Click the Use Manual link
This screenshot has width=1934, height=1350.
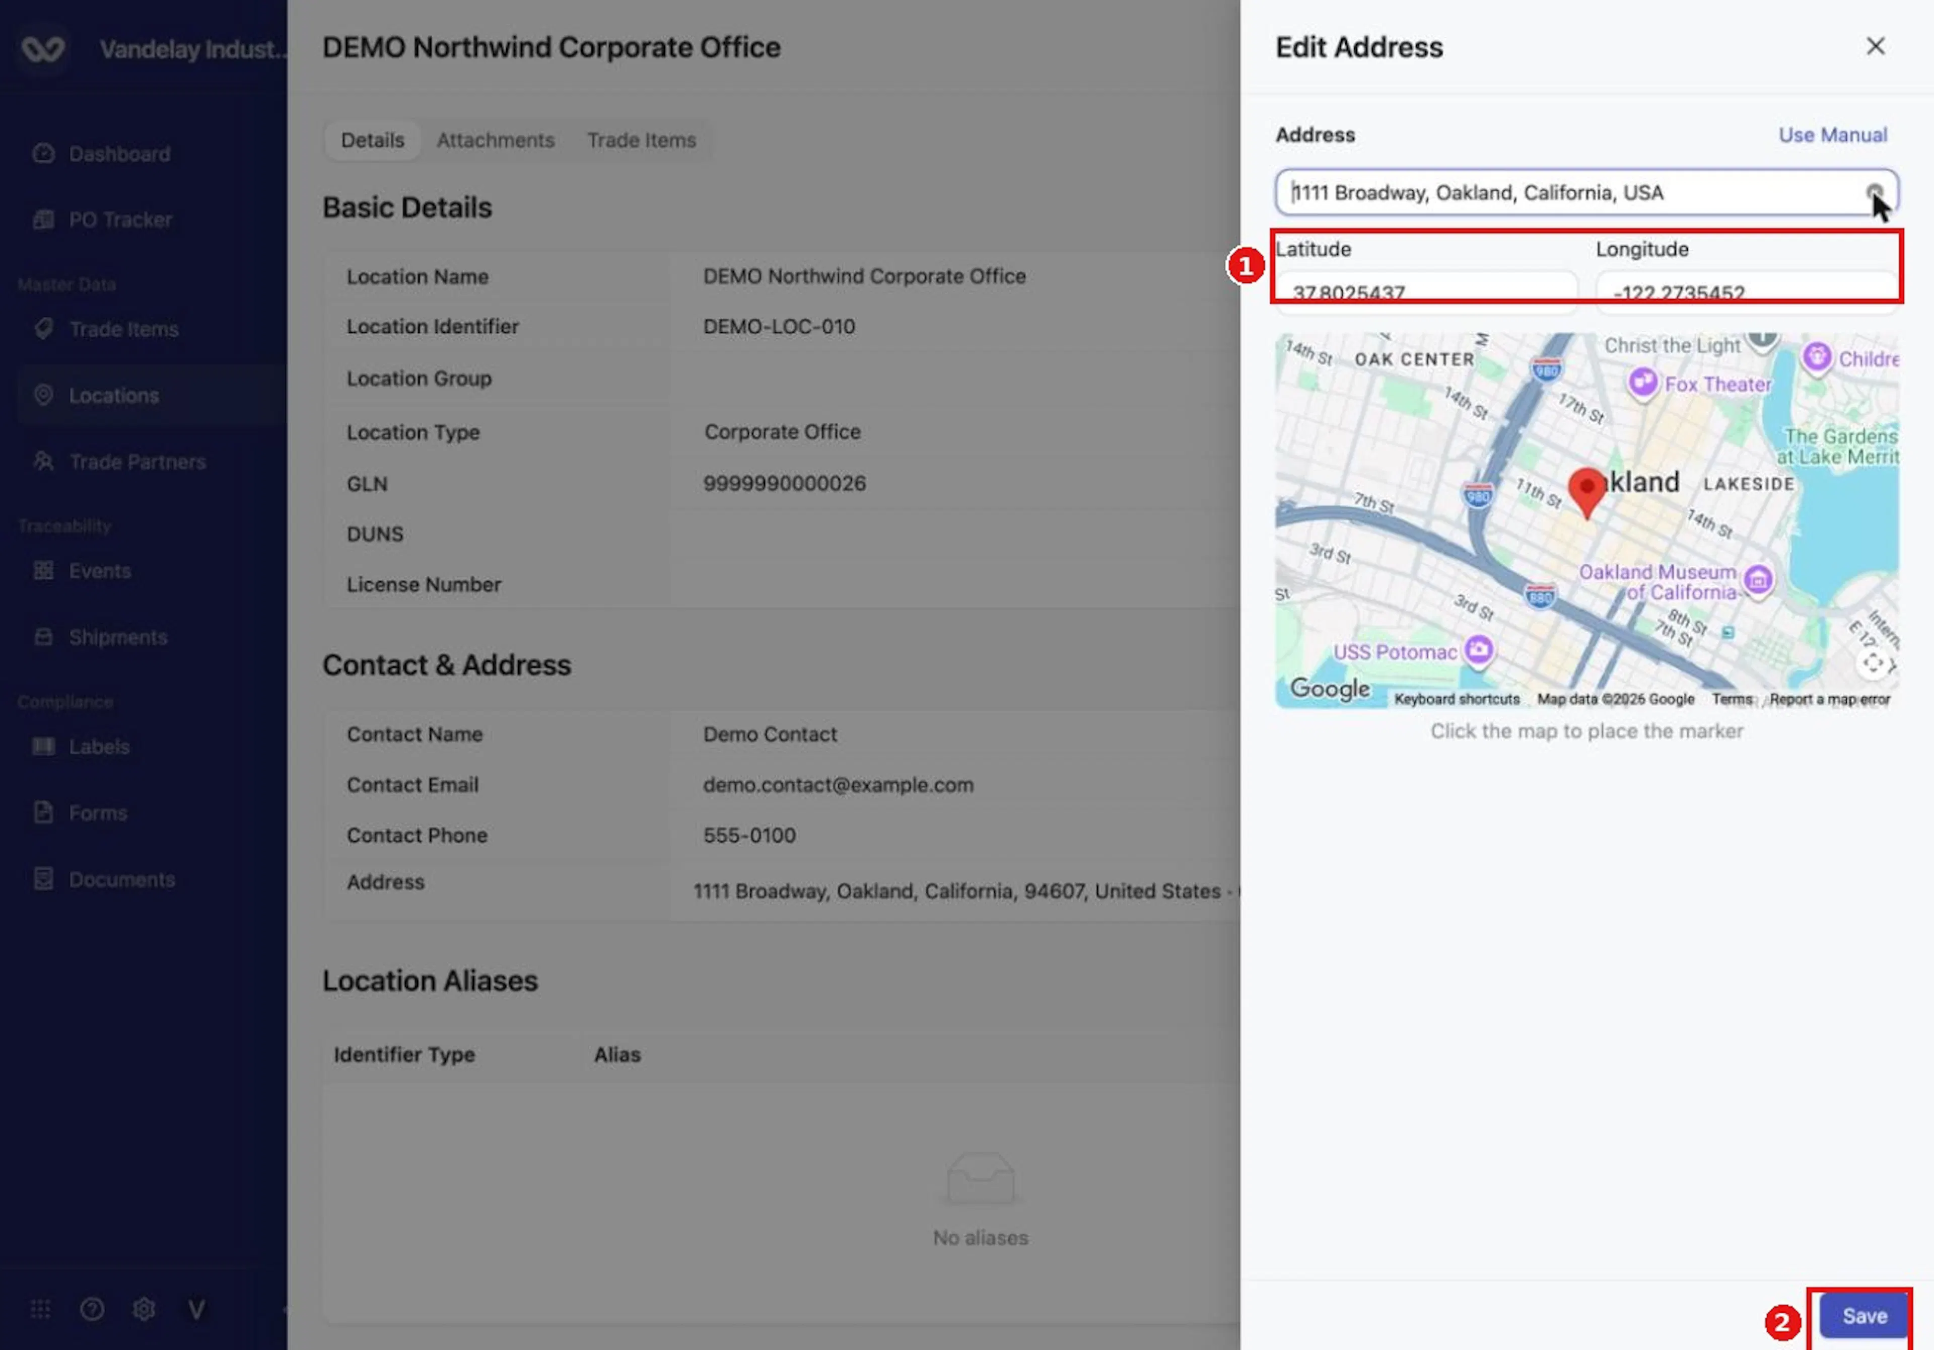[x=1832, y=135]
